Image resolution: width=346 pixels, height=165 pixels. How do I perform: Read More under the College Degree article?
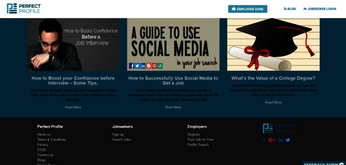pos(273,103)
